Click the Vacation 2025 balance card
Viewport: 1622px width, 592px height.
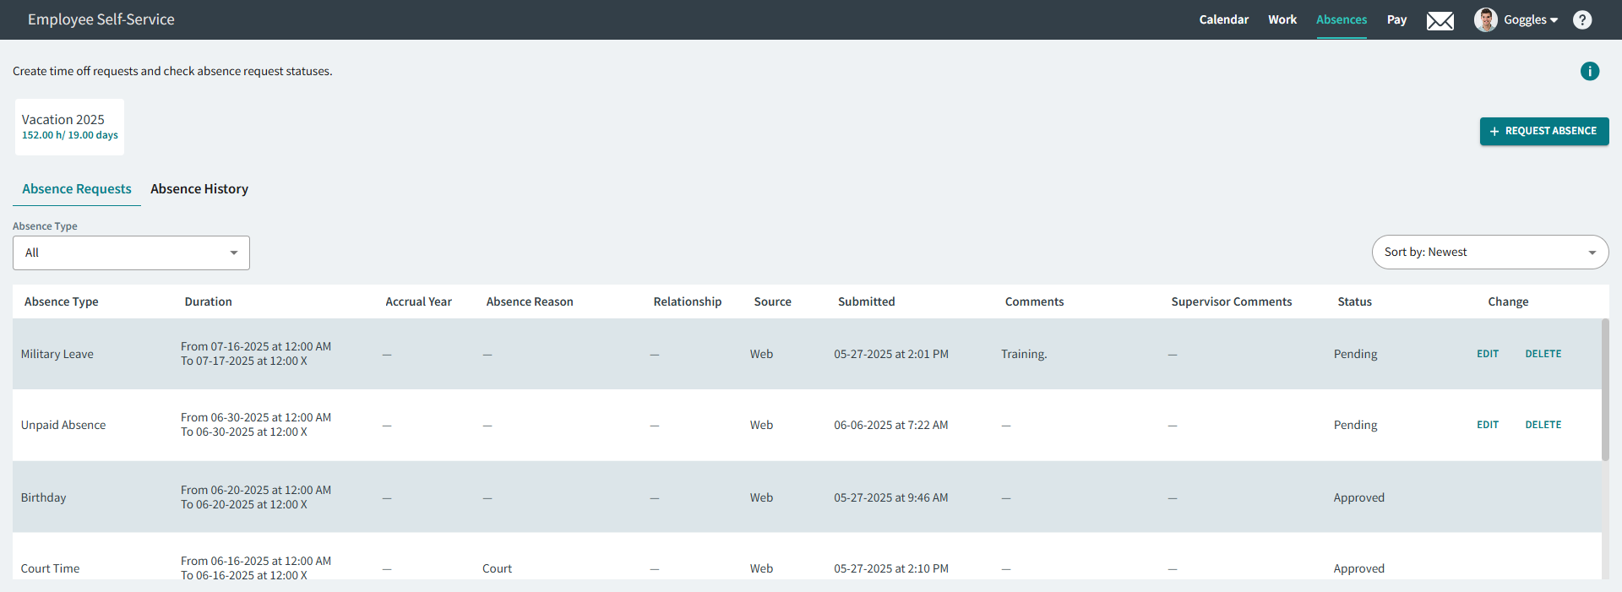click(69, 127)
